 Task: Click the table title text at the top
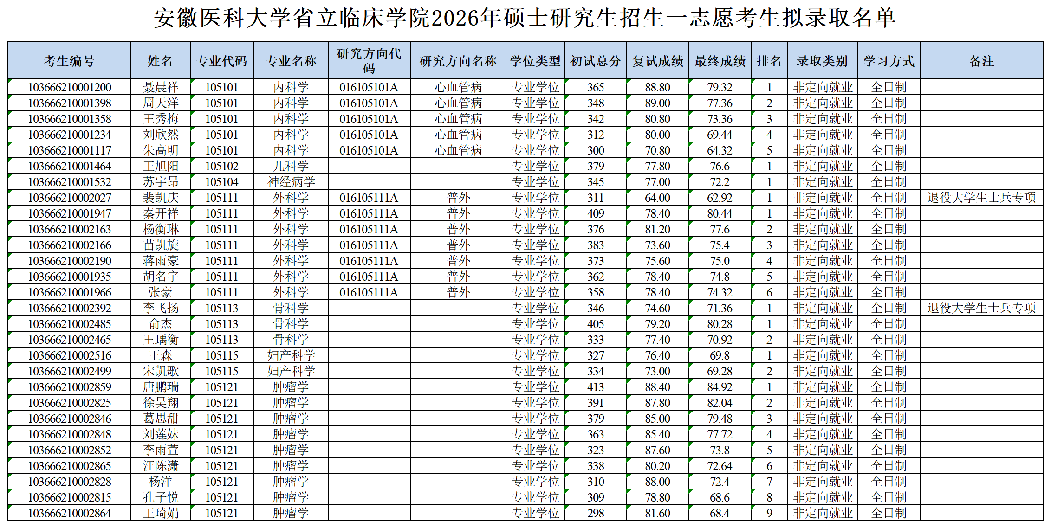[x=525, y=15]
